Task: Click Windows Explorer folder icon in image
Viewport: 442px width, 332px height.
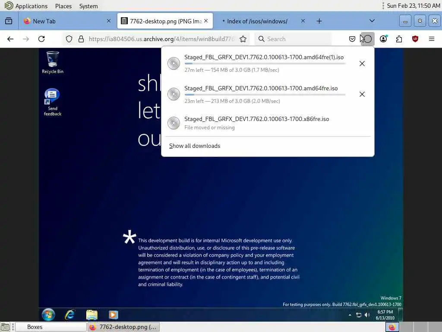Action: pyautogui.click(x=92, y=315)
